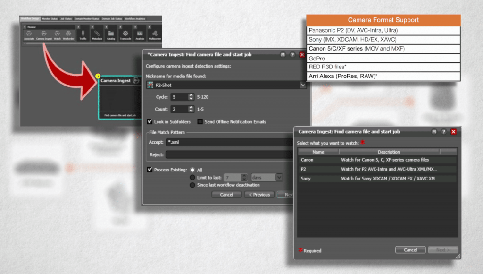The image size is (483, 274).
Task: Select the Traffic icon
Action: click(83, 33)
